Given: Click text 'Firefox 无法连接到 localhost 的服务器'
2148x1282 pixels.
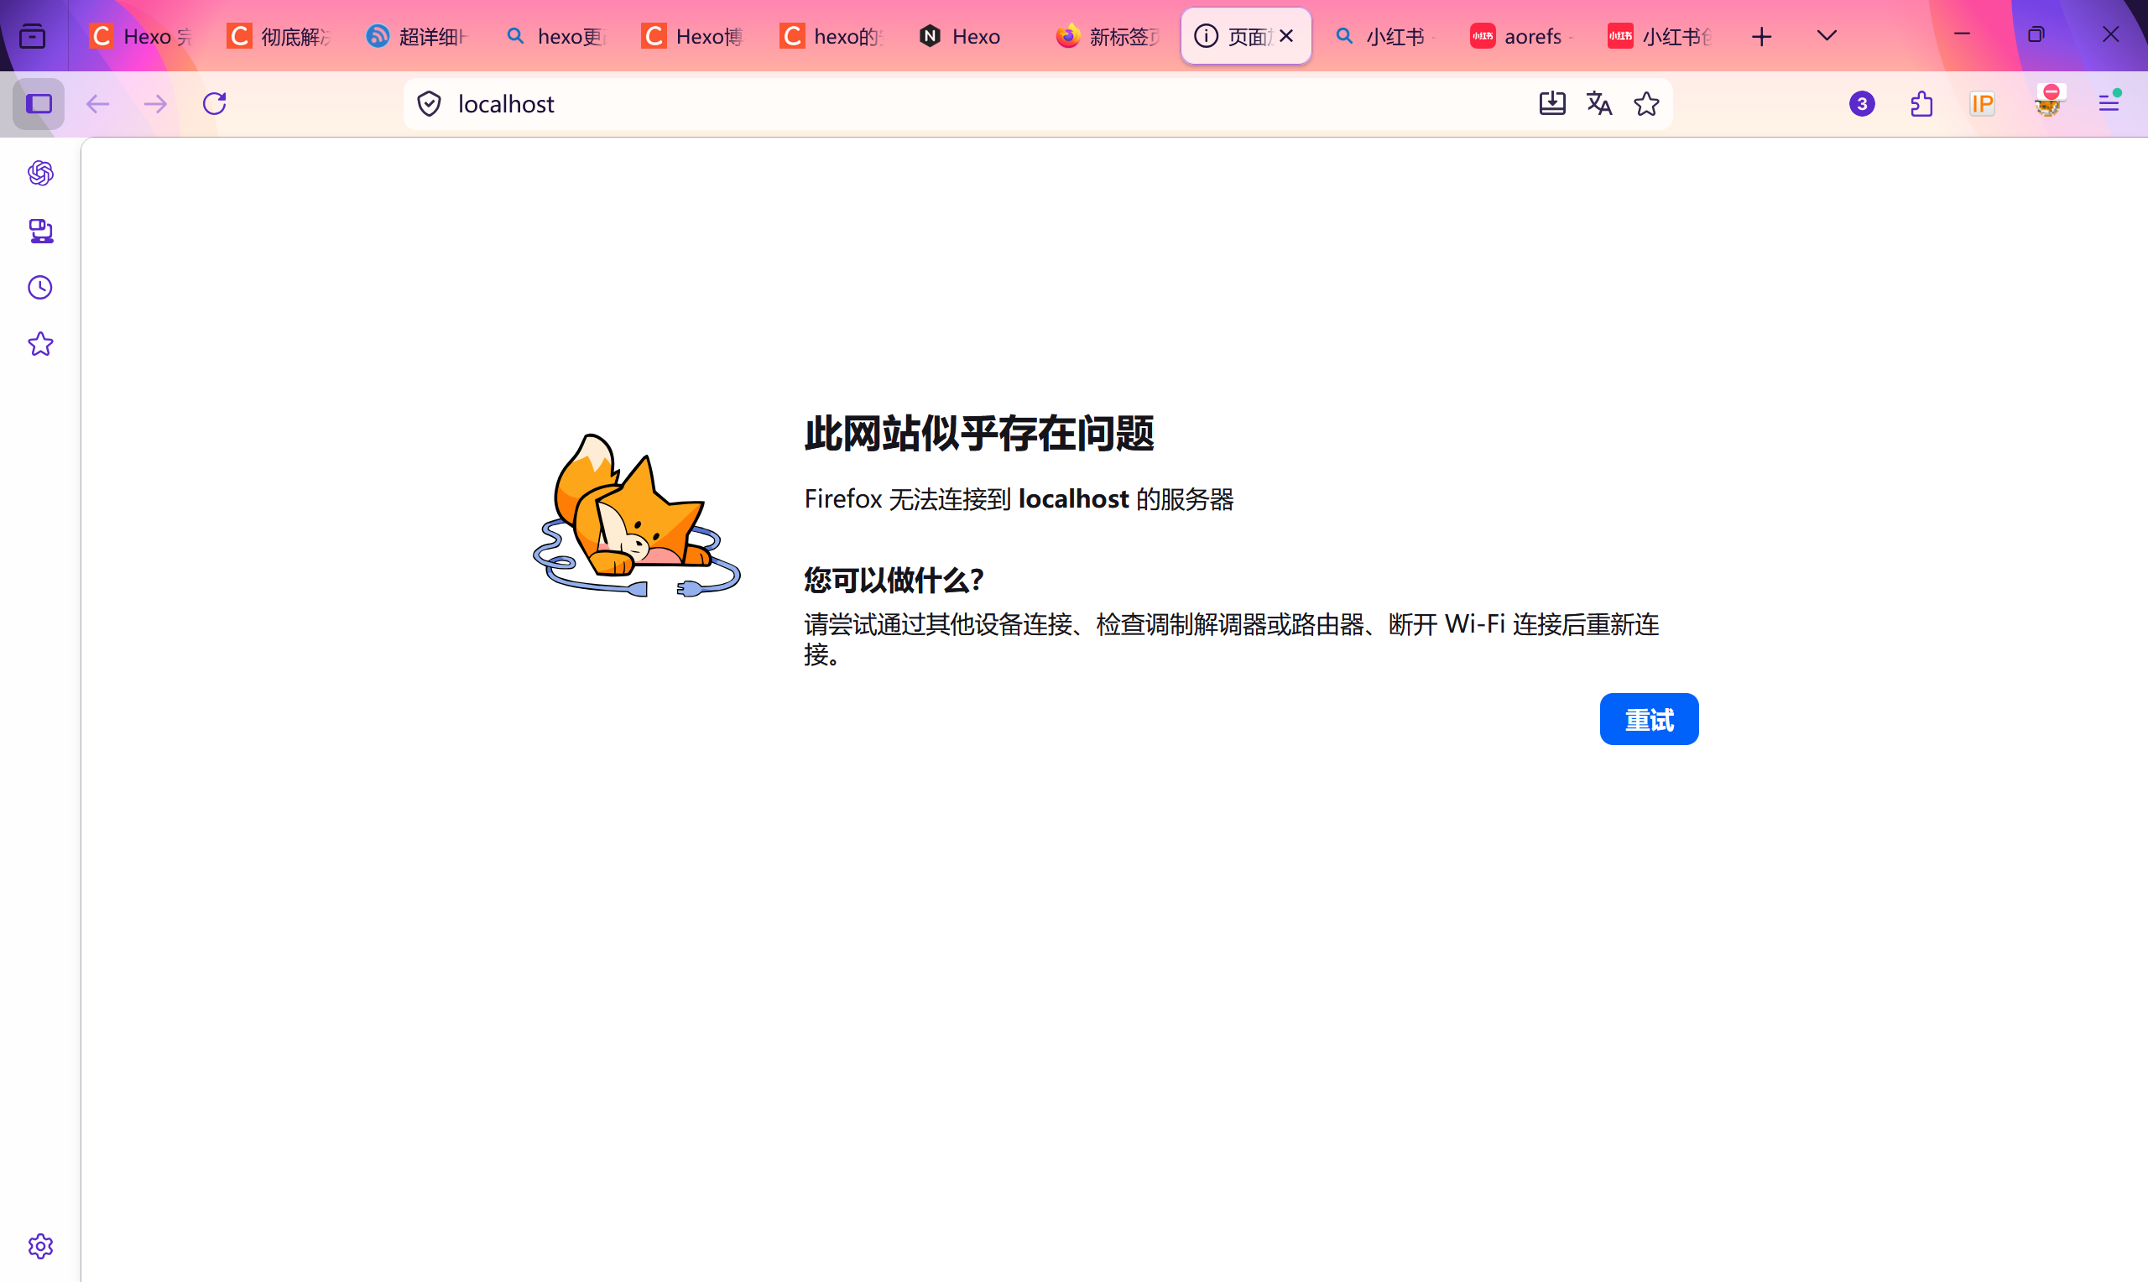Looking at the screenshot, I should tap(1019, 499).
